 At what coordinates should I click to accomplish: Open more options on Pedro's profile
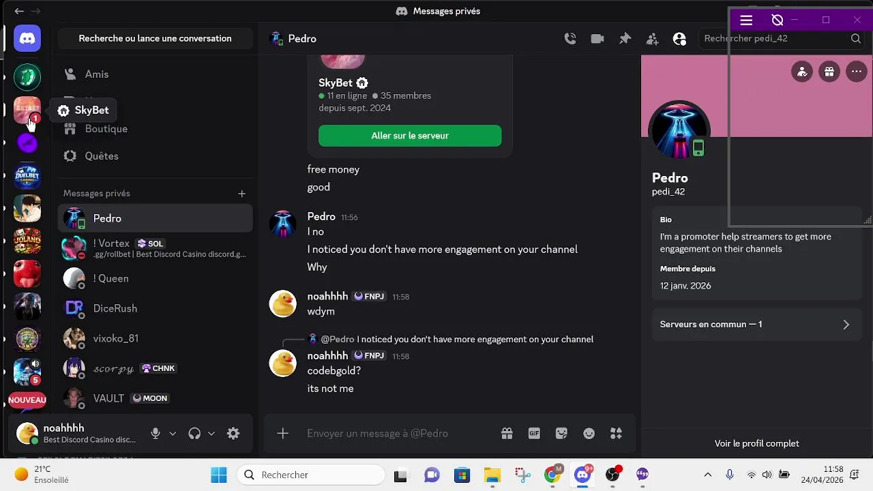(857, 71)
